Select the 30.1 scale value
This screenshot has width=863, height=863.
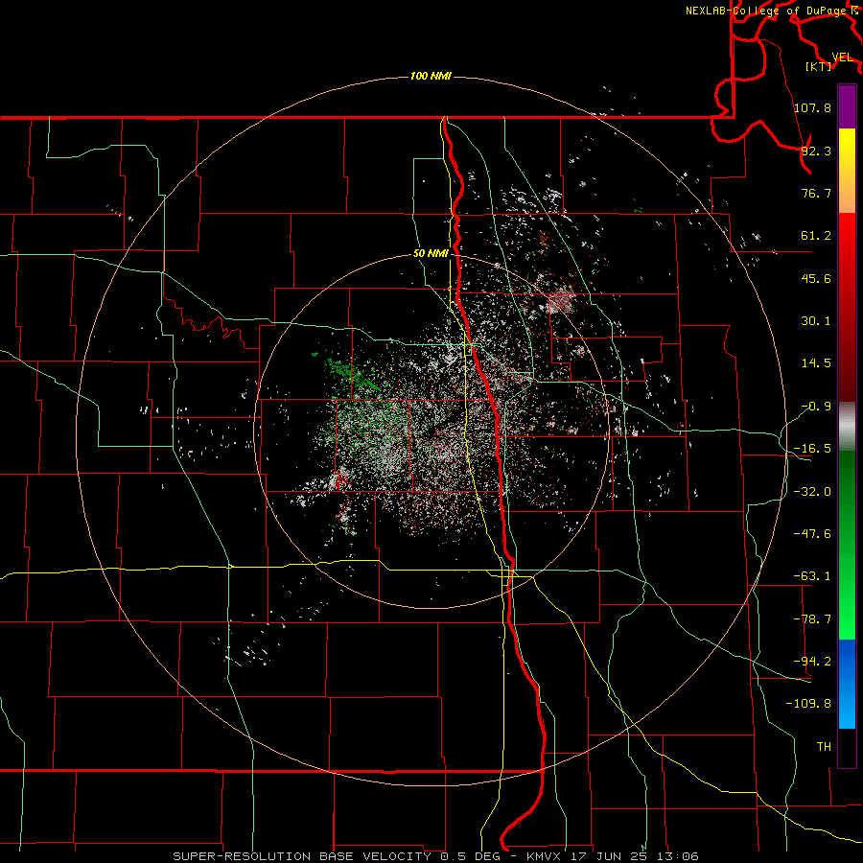816,321
